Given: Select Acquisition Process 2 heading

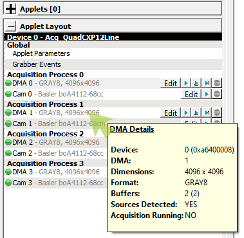Looking at the screenshot, I should tap(45, 134).
